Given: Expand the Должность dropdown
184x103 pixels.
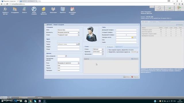Looking at the screenshot, I should 79,32.
